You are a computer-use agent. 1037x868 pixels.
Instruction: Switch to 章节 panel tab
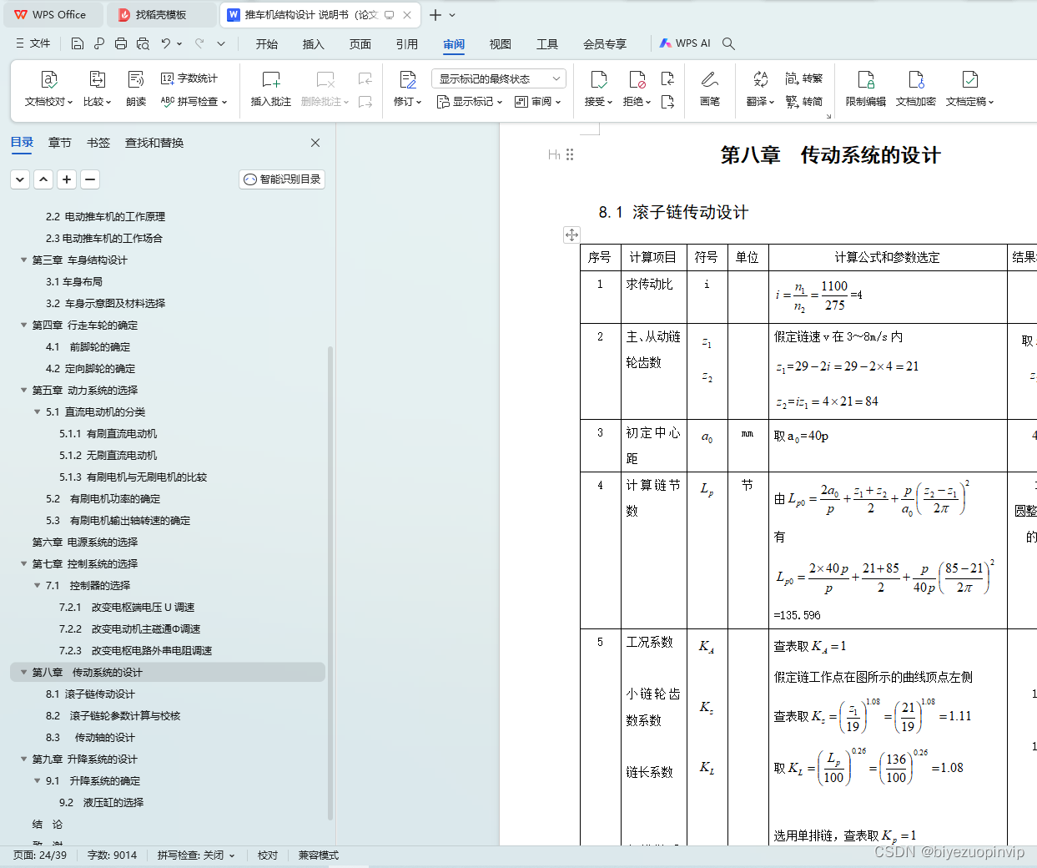coord(60,143)
